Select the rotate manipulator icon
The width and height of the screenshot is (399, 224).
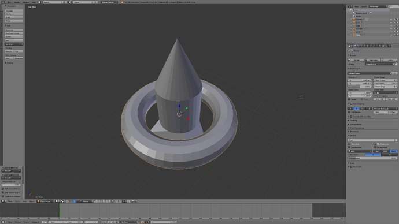[x=77, y=201]
